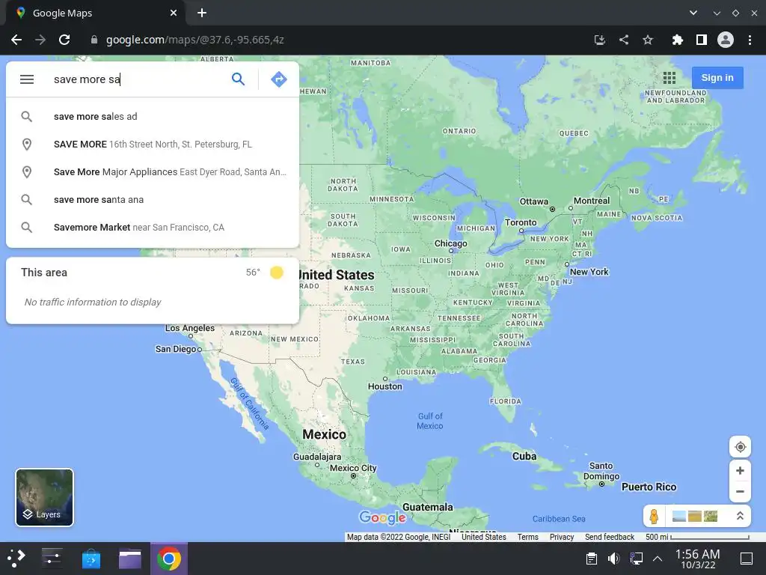Image resolution: width=766 pixels, height=575 pixels.
Task: Open system settings from the taskbar
Action: coord(52,559)
